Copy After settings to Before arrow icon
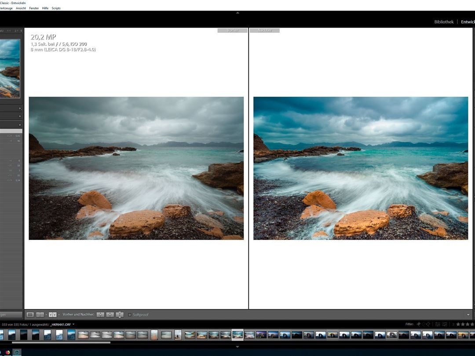475x356 pixels. coord(110,315)
